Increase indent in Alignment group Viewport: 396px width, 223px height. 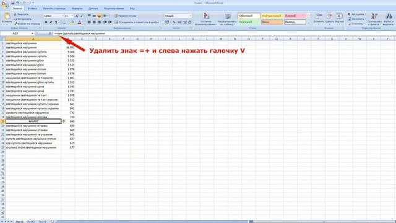pos(110,22)
